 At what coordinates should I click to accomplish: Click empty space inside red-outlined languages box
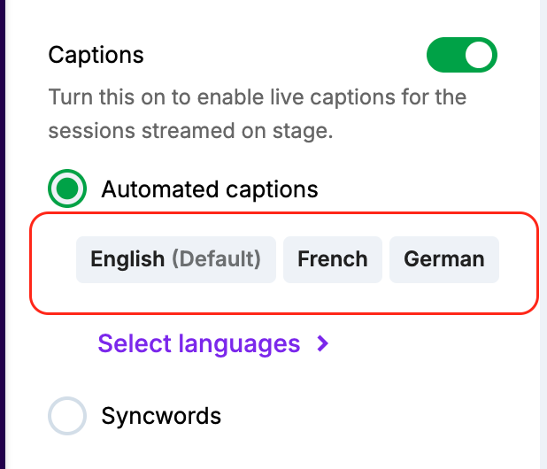518,292
